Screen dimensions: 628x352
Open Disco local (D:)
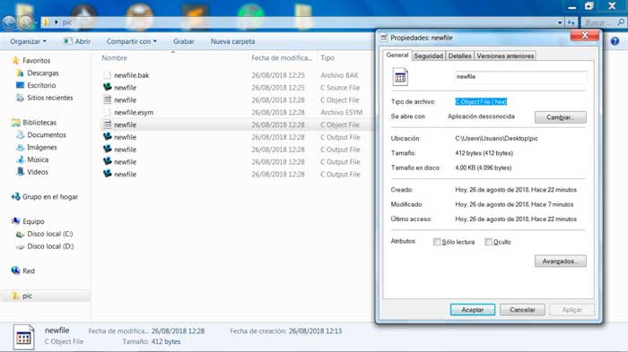tap(50, 246)
